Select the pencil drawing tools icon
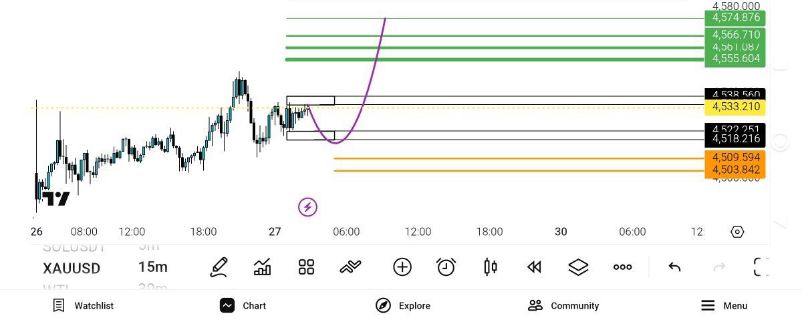The height and width of the screenshot is (322, 802). click(219, 267)
